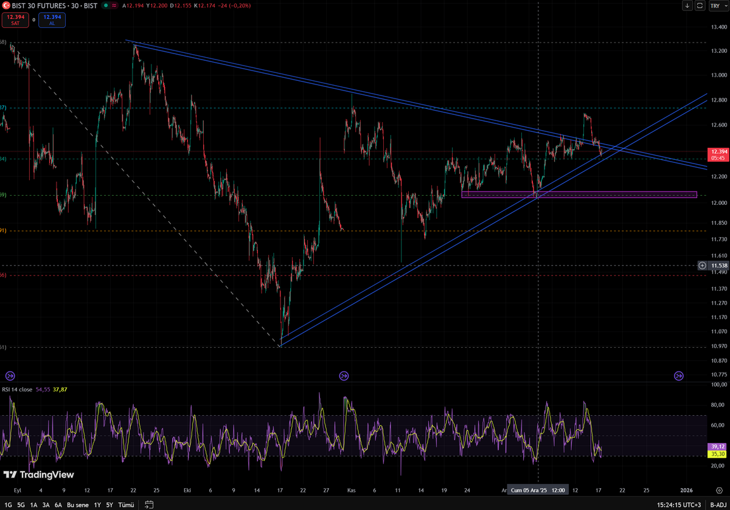Click the Eki month label on time axis

(187, 490)
